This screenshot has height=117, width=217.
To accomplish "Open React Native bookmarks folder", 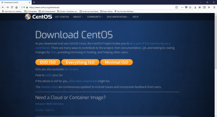I will 106,11.
